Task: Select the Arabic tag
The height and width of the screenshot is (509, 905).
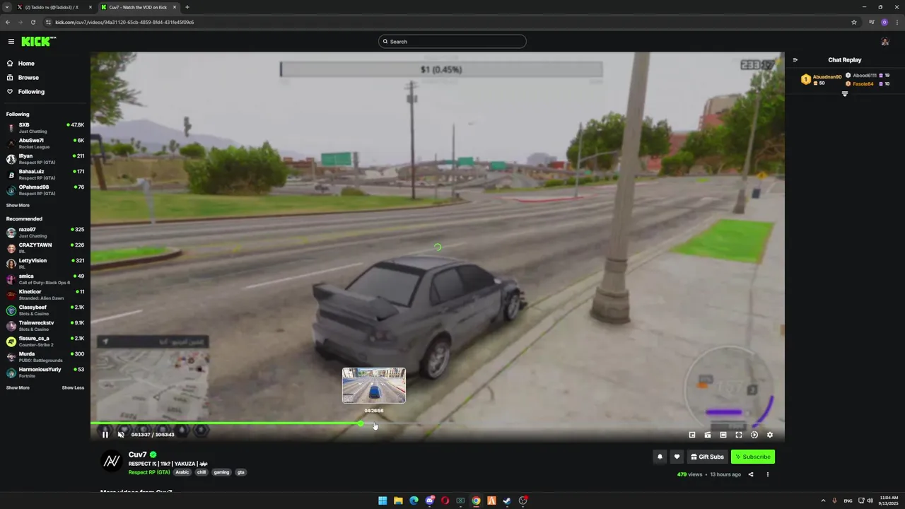Action: point(182,472)
